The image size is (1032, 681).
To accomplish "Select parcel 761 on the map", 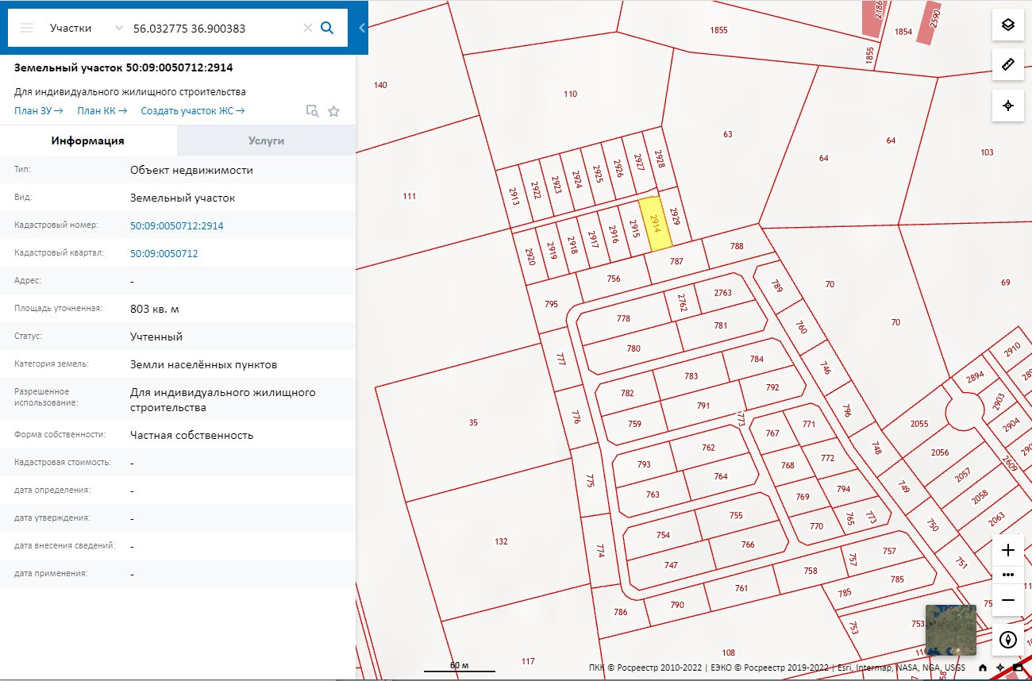I will 741,589.
